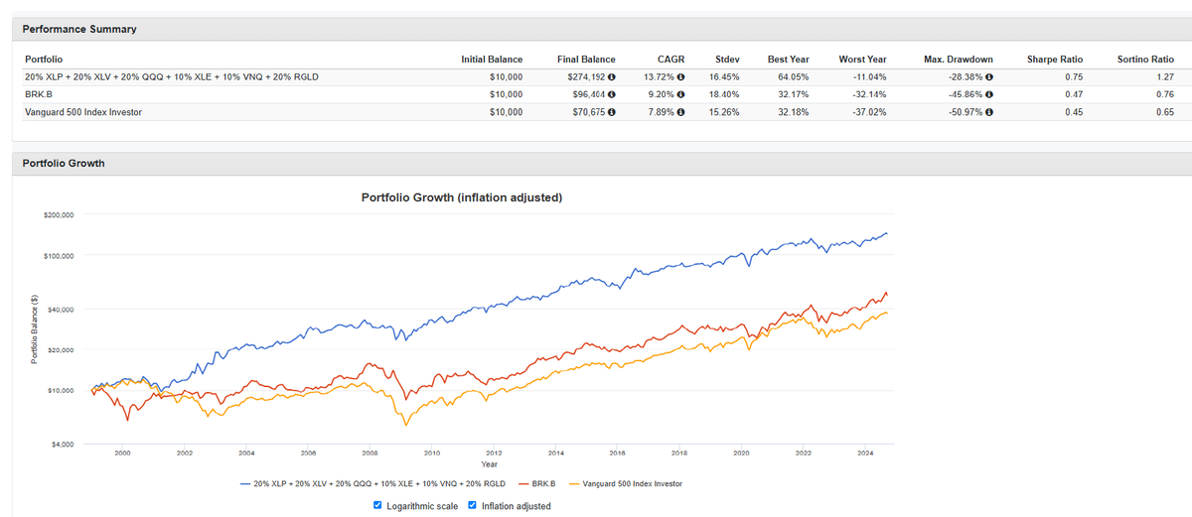This screenshot has width=1192, height=517.
Task: Click info icon beside -45.86% max drawdown
Action: (989, 95)
